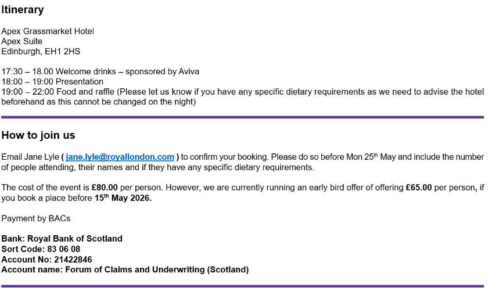Click the Account name line
The height and width of the screenshot is (291, 488).
click(125, 270)
